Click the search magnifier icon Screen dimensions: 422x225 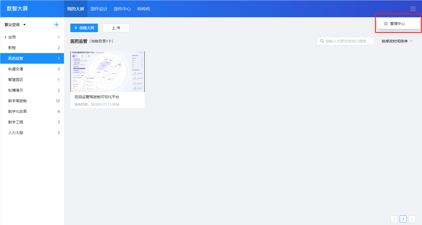[322, 41]
